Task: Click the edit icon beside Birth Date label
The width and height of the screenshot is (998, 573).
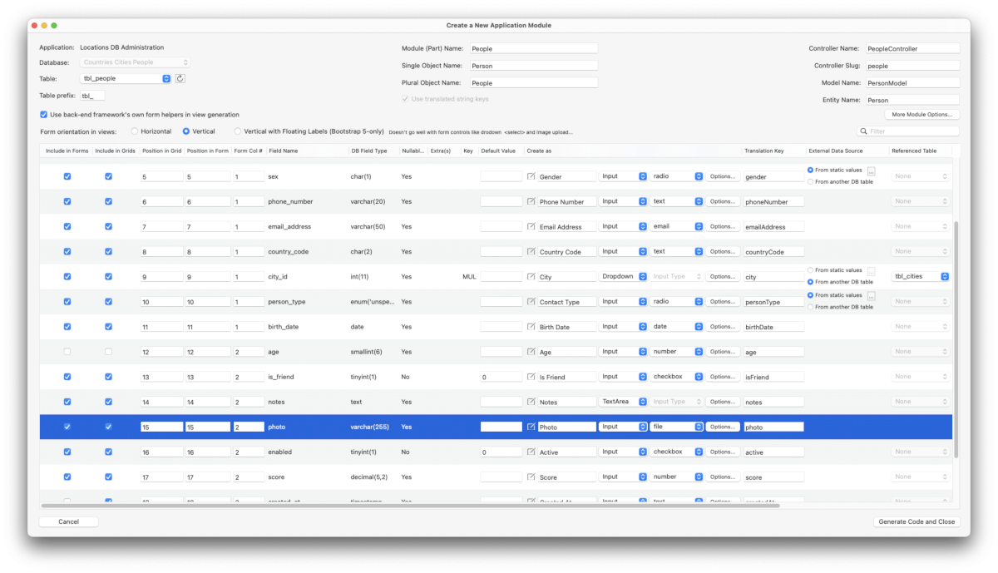Action: point(531,327)
